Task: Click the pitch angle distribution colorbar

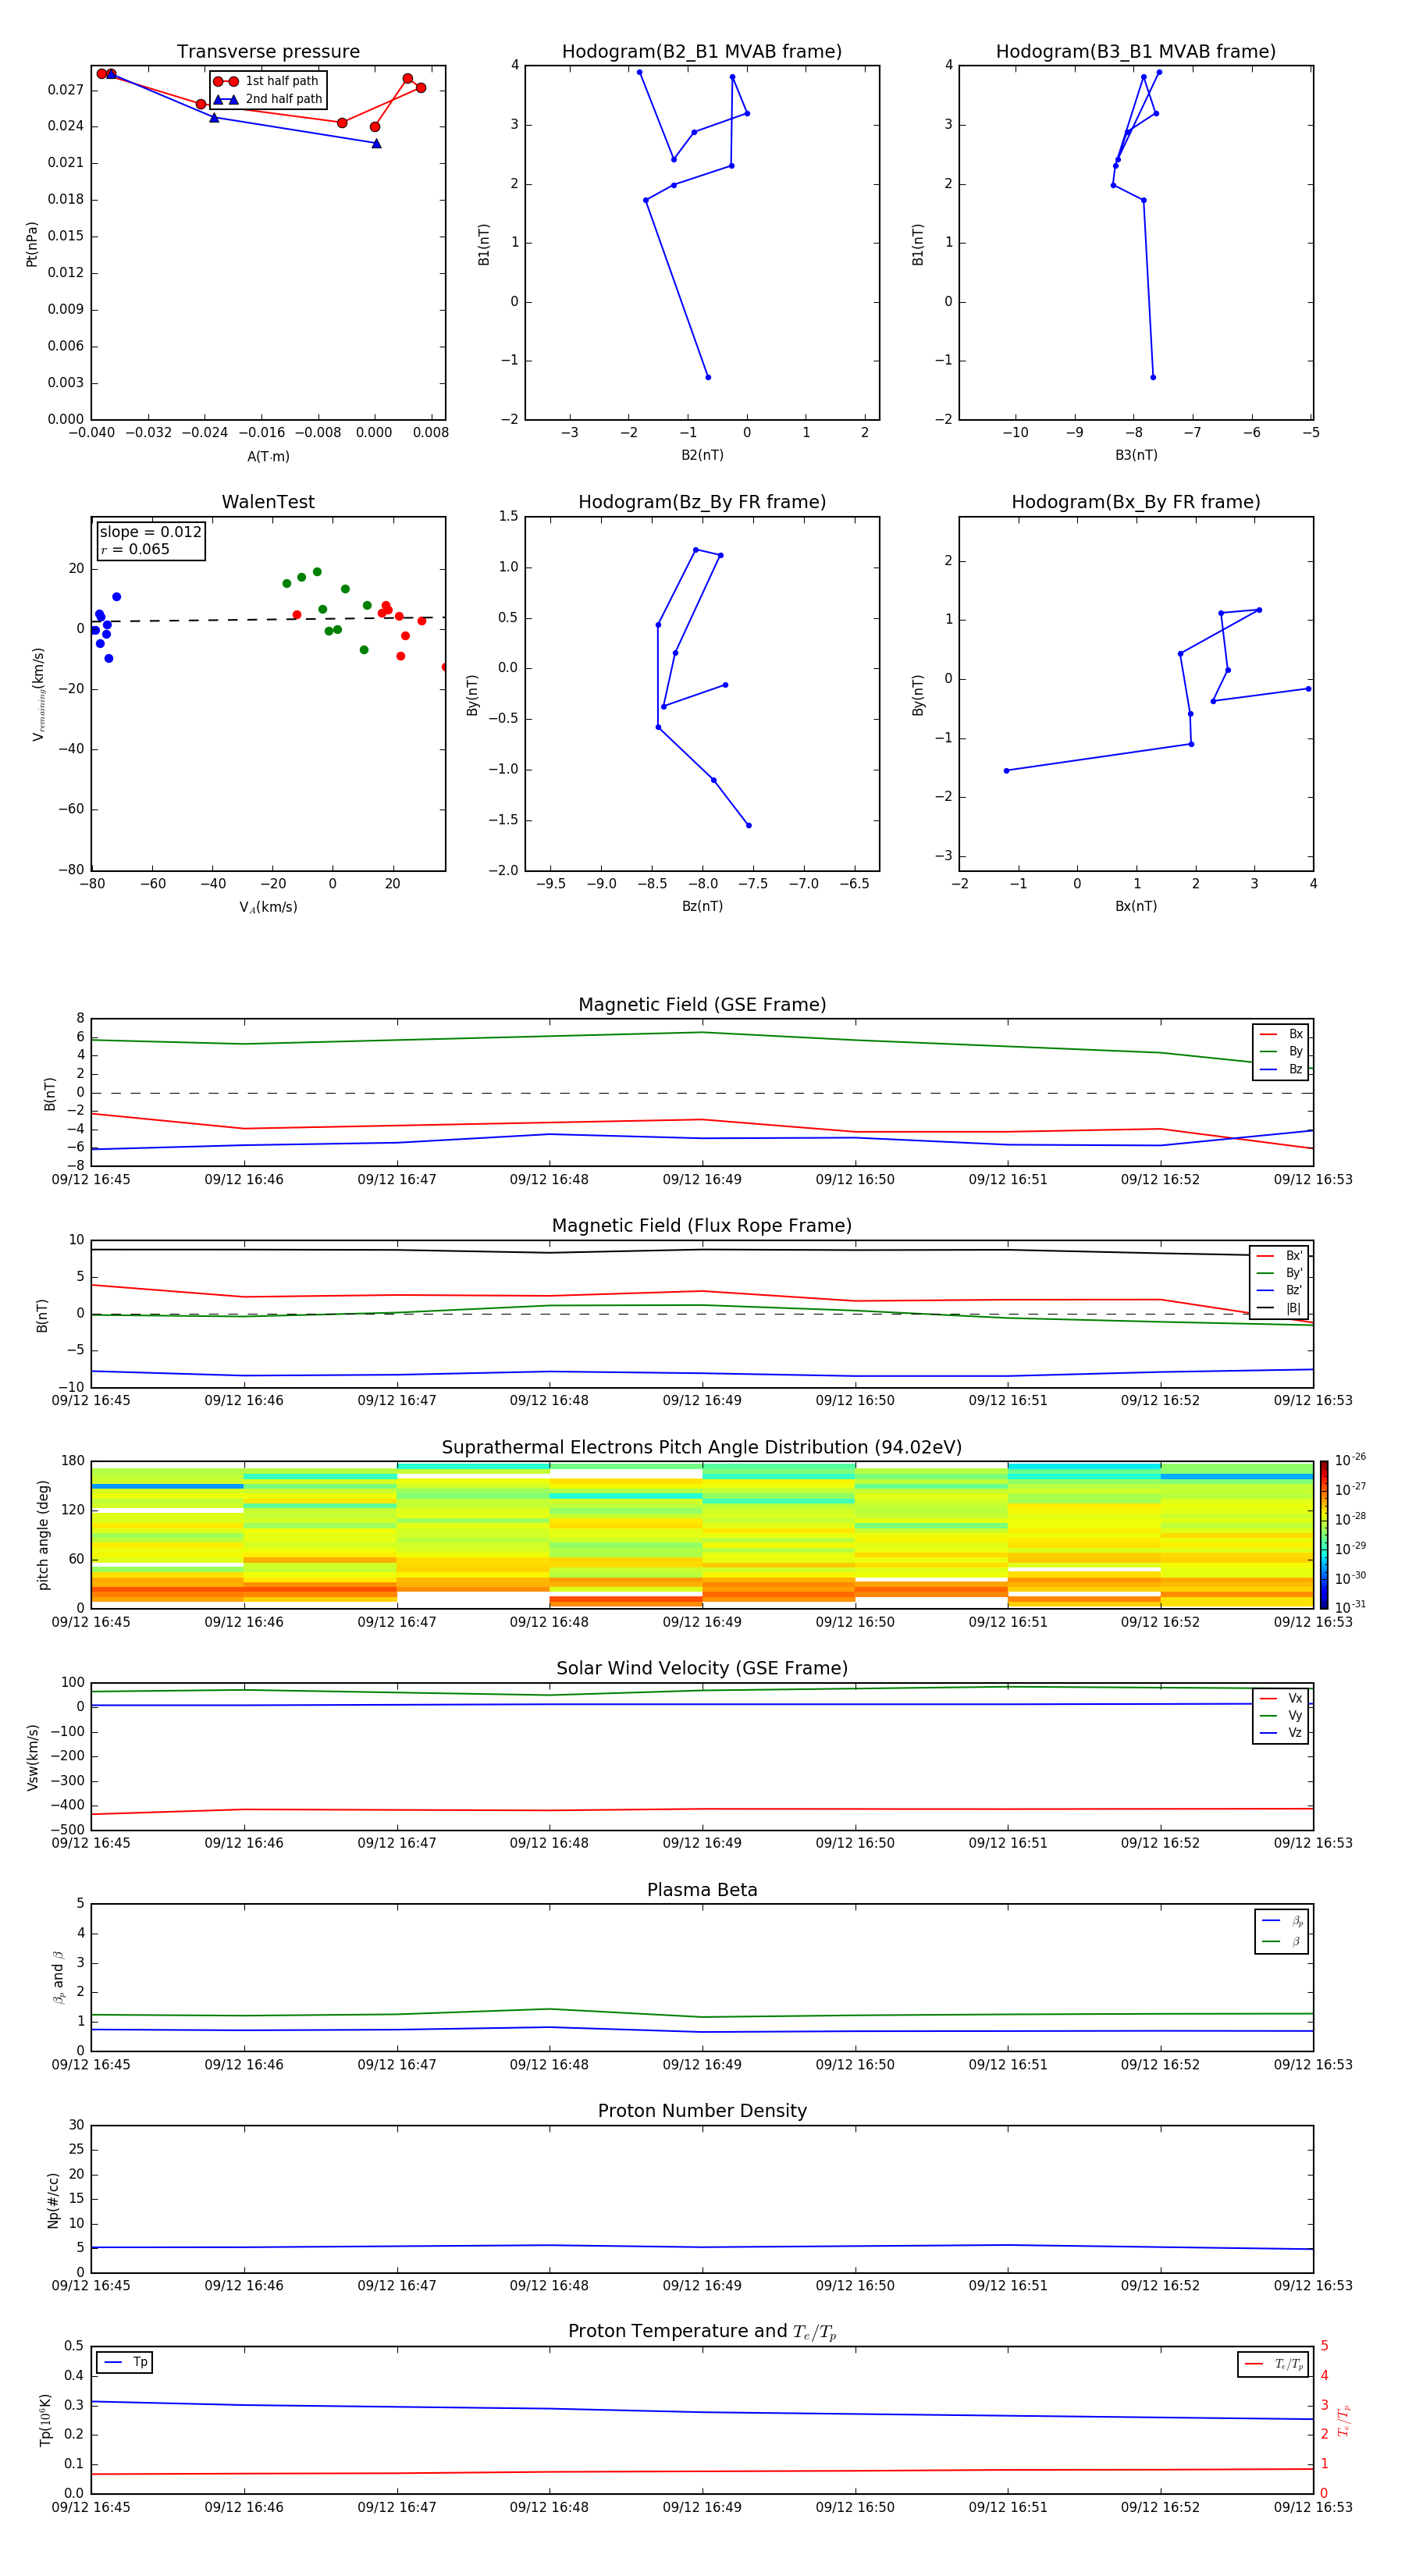Action: (x=1323, y=1534)
